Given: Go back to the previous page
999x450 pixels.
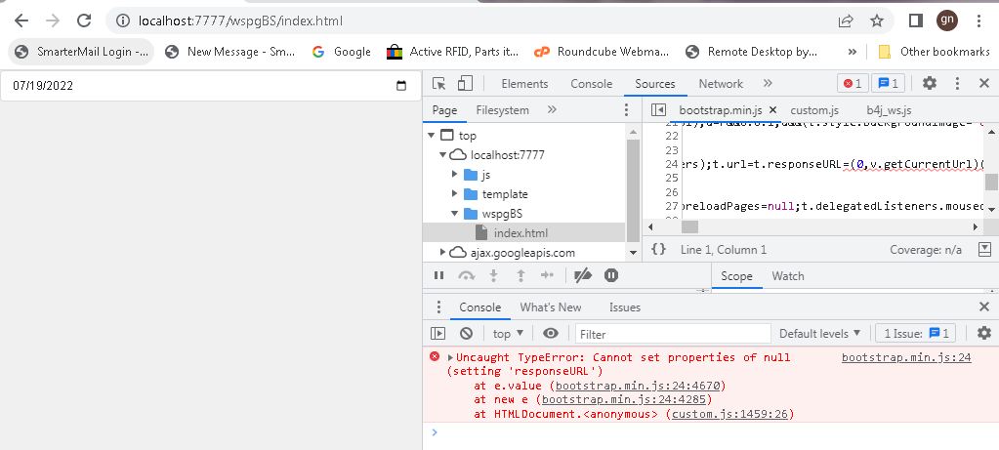Looking at the screenshot, I should tap(21, 20).
